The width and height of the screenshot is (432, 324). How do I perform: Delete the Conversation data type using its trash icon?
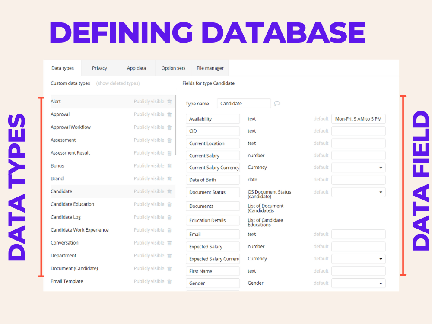tap(169, 242)
